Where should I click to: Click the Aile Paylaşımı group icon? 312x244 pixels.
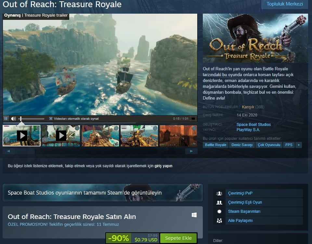(x=219, y=220)
